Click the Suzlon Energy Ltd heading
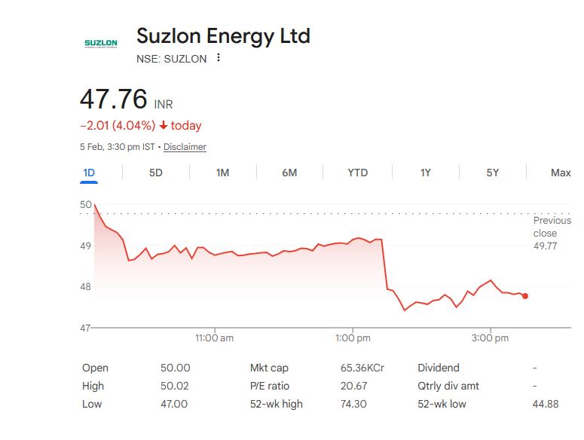 tap(223, 35)
